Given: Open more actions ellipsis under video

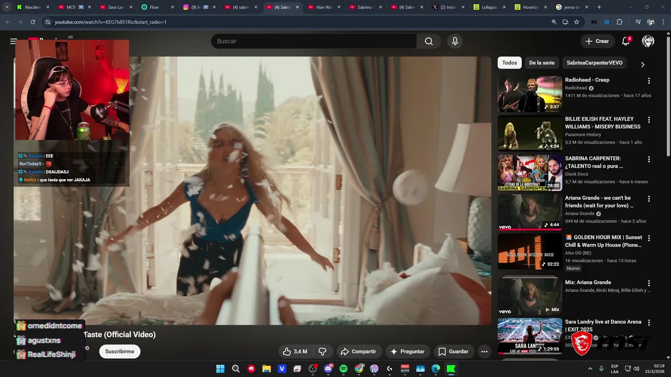Looking at the screenshot, I should click(x=484, y=351).
